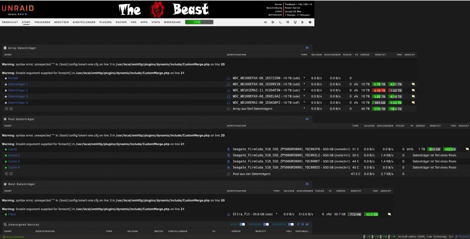Open the Docker menu tab
Viewport: 470px width, 239px height.
(121, 22)
